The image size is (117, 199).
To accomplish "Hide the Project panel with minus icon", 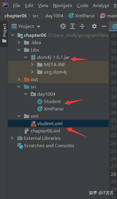I will click(x=104, y=26).
